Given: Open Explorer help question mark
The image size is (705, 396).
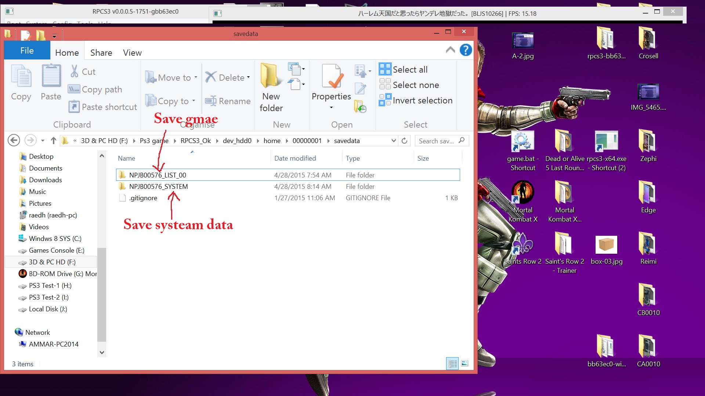Looking at the screenshot, I should [466, 50].
